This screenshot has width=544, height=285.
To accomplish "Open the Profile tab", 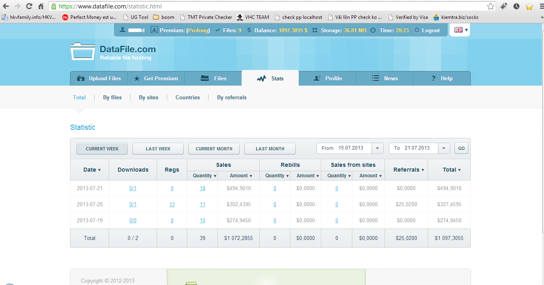I will [x=328, y=78].
